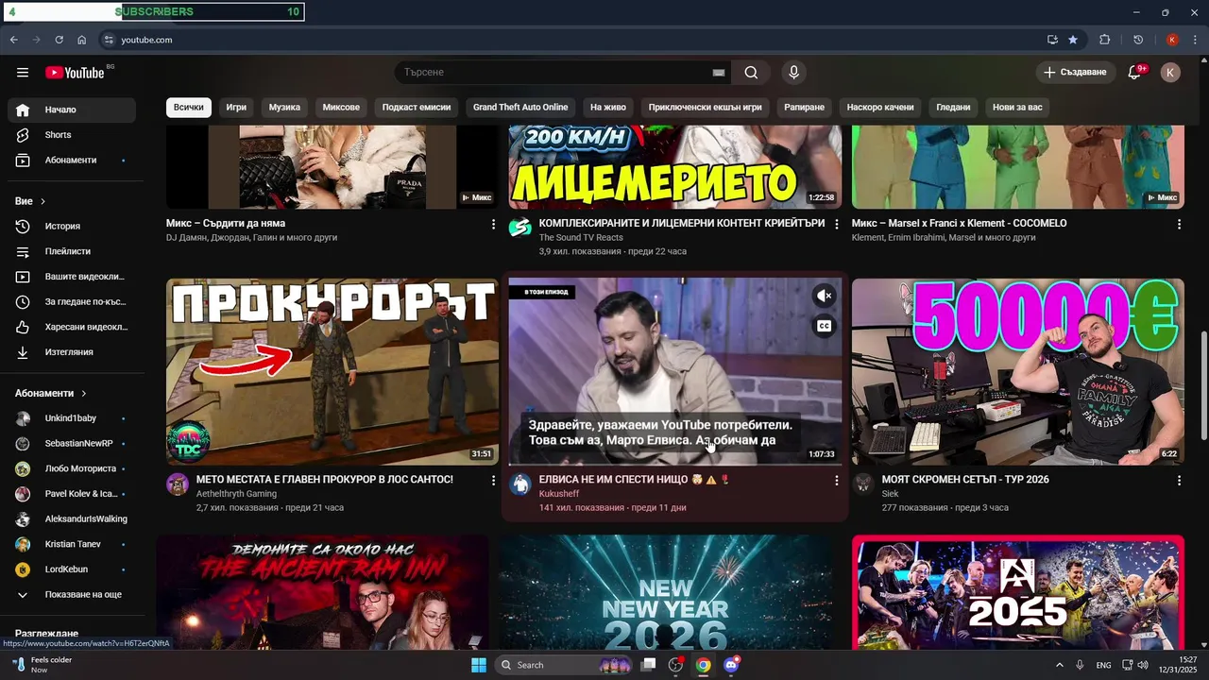Open Chrome home page button

coord(81,40)
